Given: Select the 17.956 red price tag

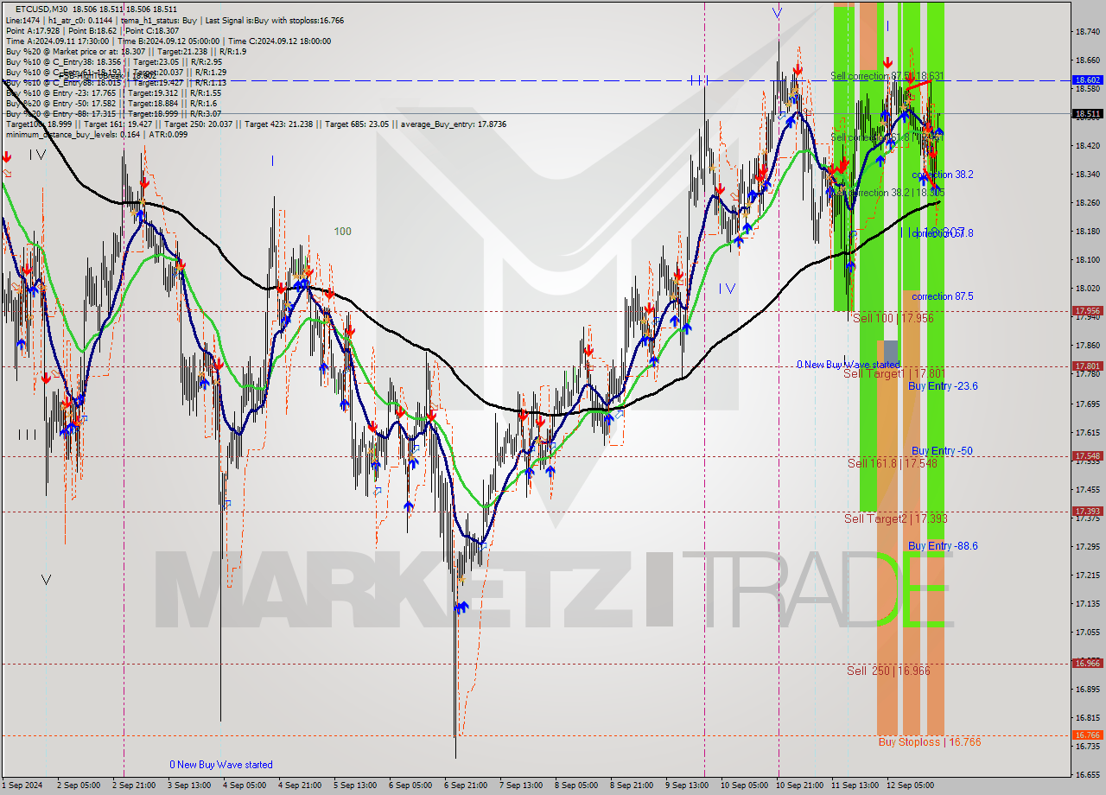Looking at the screenshot, I should click(1087, 311).
